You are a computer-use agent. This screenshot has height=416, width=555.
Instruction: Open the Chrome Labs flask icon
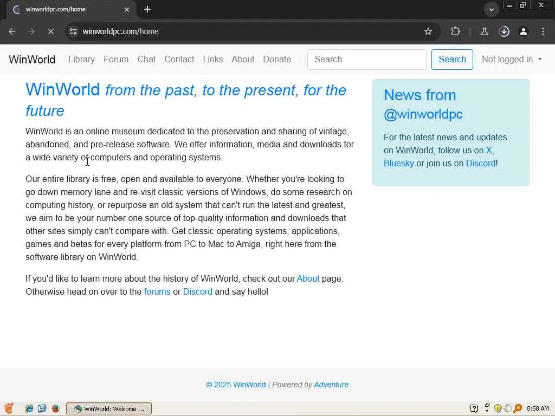coord(485,31)
